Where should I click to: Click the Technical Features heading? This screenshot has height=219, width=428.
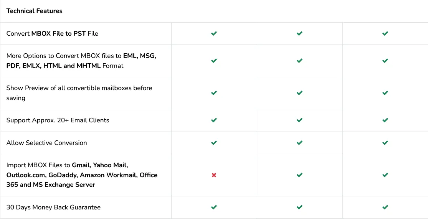34,11
